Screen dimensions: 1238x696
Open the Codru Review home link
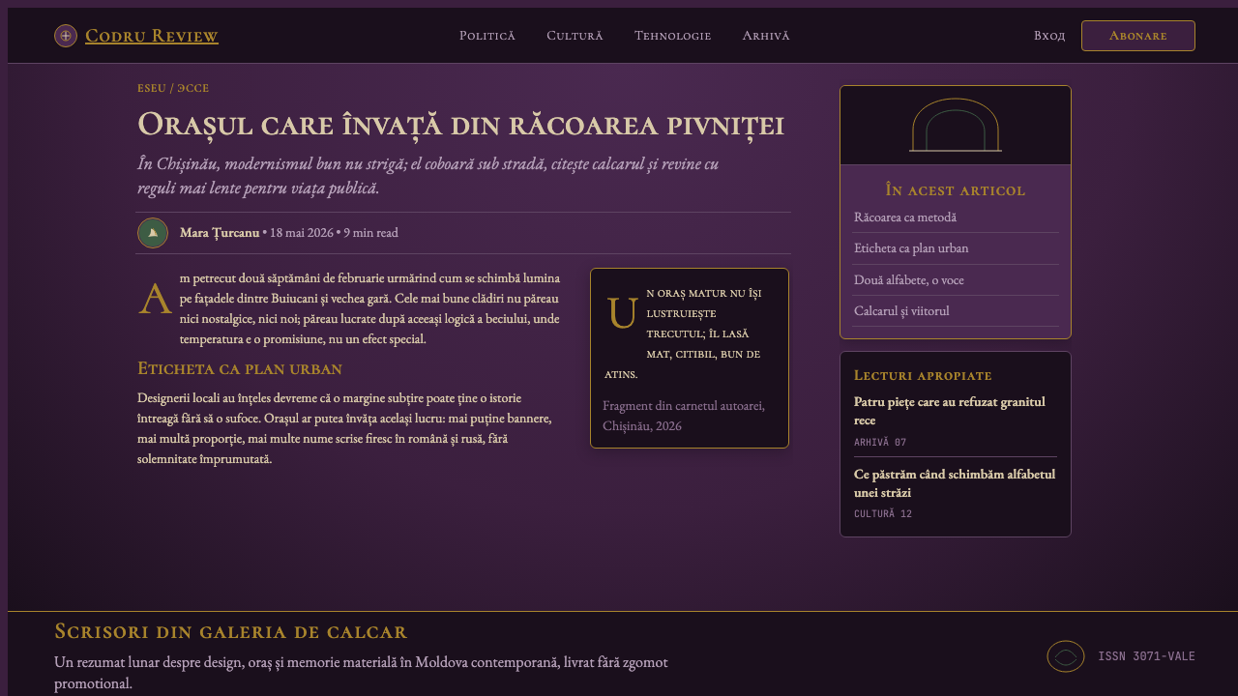(152, 36)
